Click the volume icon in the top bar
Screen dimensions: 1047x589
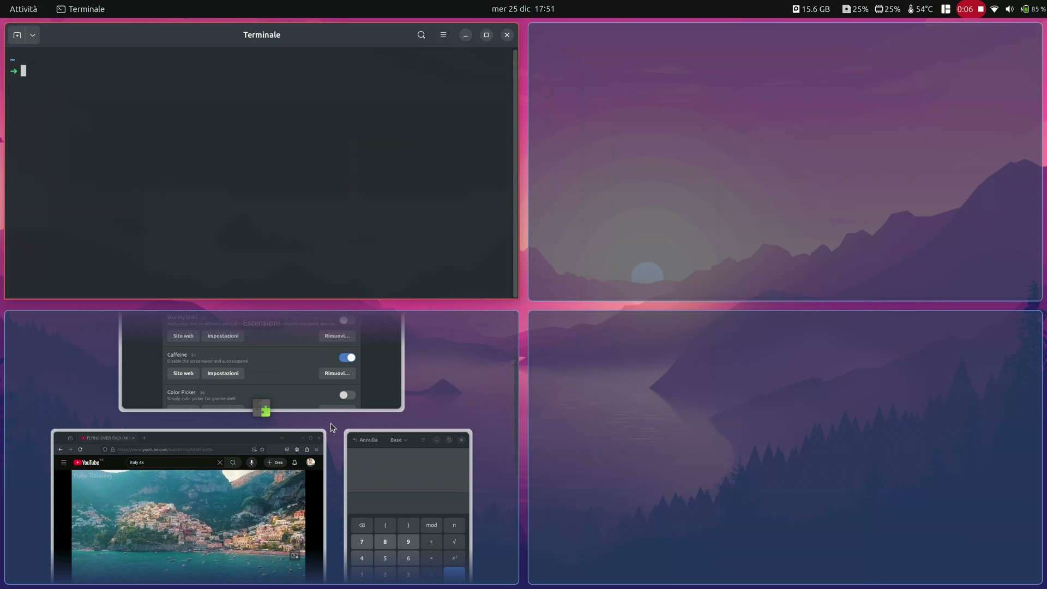[1009, 9]
